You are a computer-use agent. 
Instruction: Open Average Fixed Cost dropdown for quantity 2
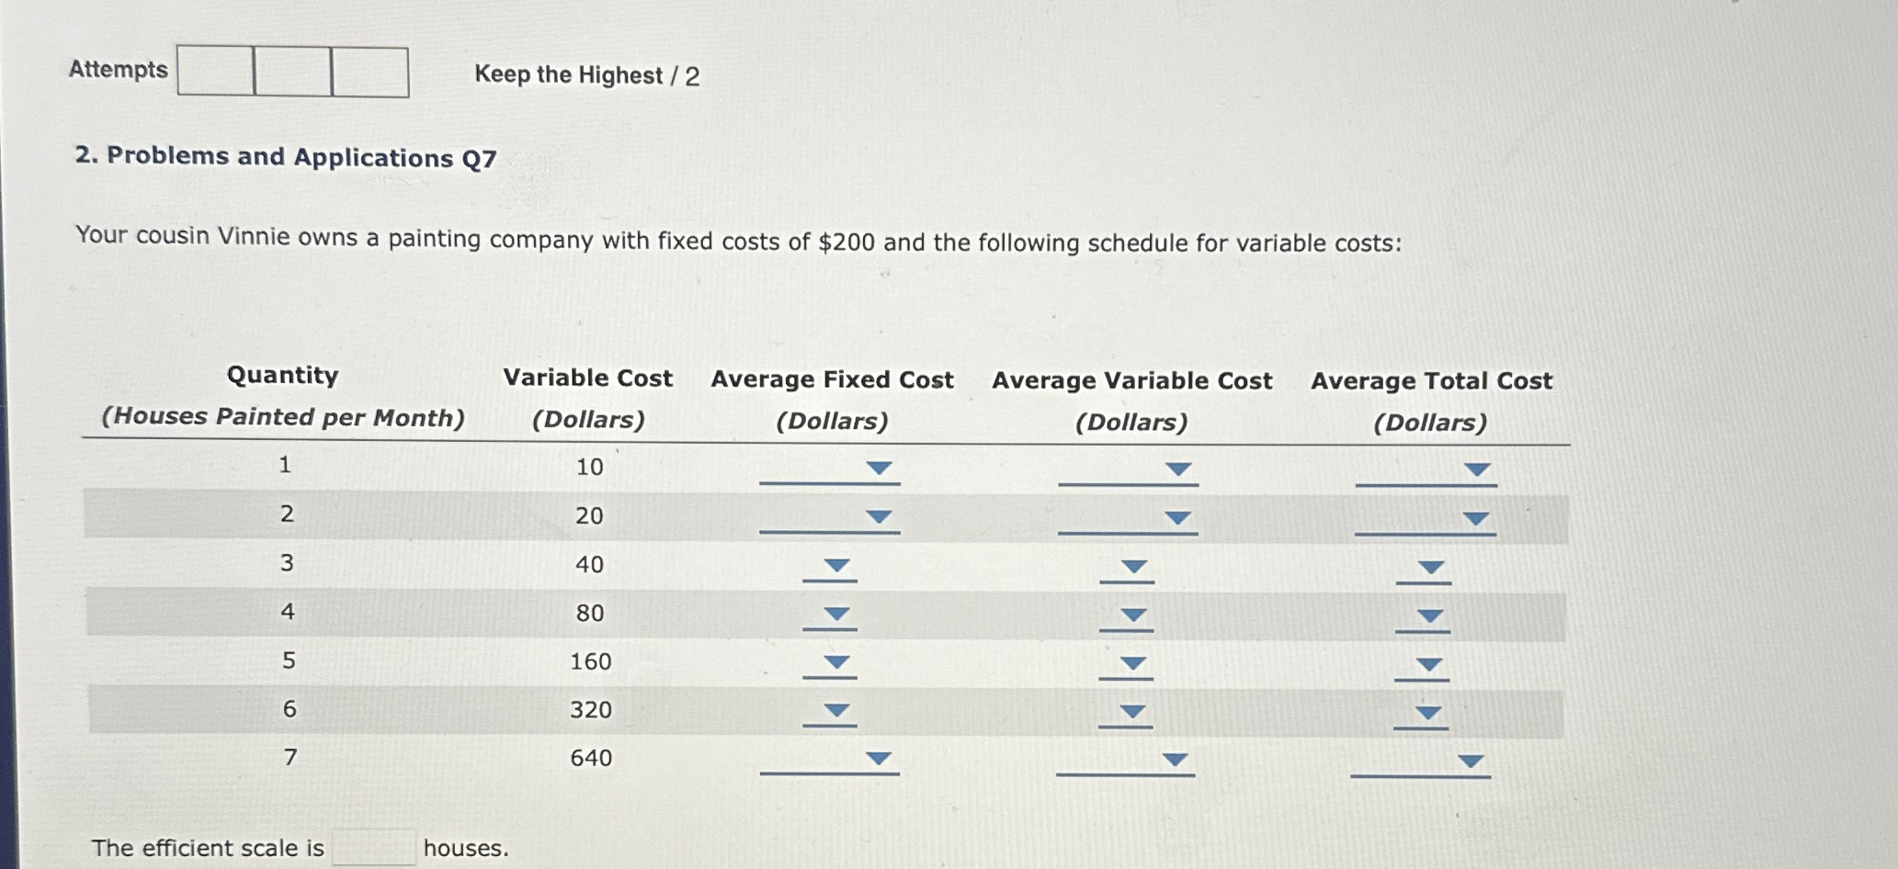point(878,517)
